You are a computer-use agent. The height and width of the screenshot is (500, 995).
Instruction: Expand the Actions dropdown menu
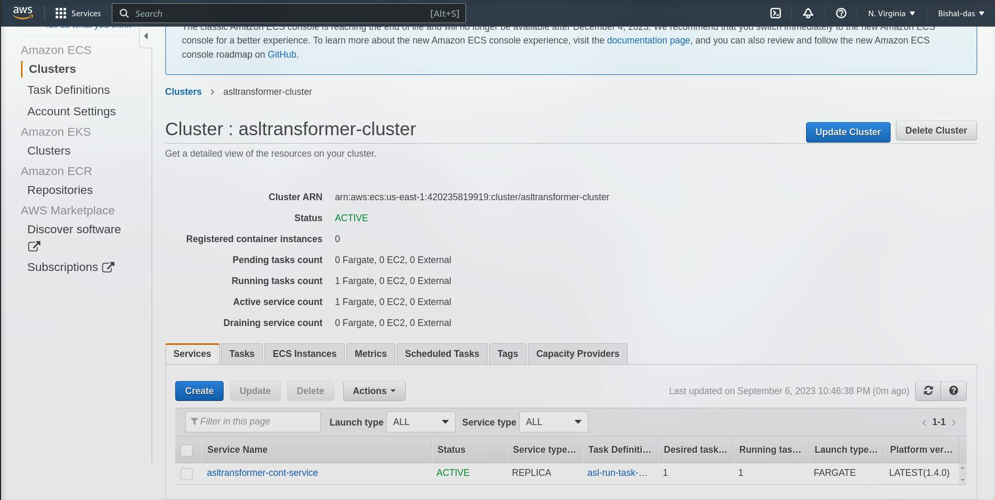(x=373, y=390)
